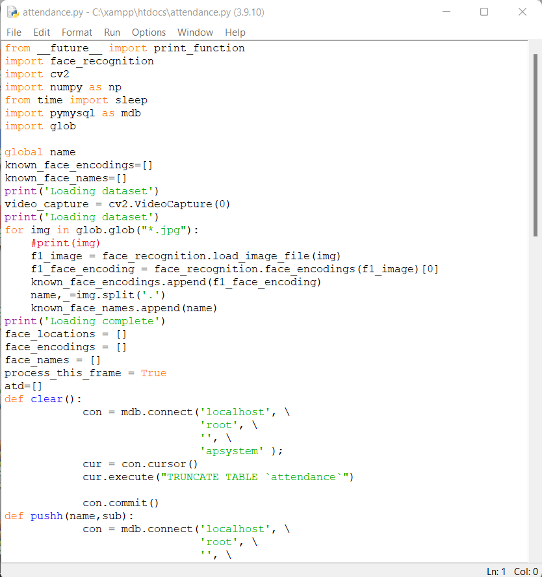Screen dimensions: 542x577
Task: Open the Window menu
Action: pos(195,32)
